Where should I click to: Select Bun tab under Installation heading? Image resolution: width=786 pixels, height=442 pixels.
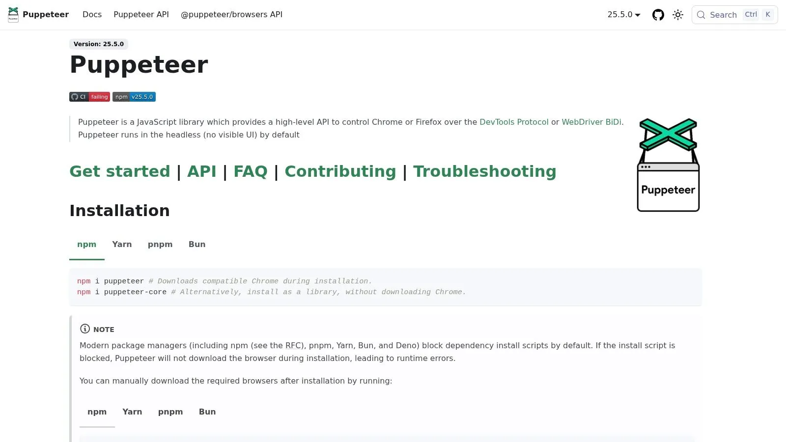point(197,245)
